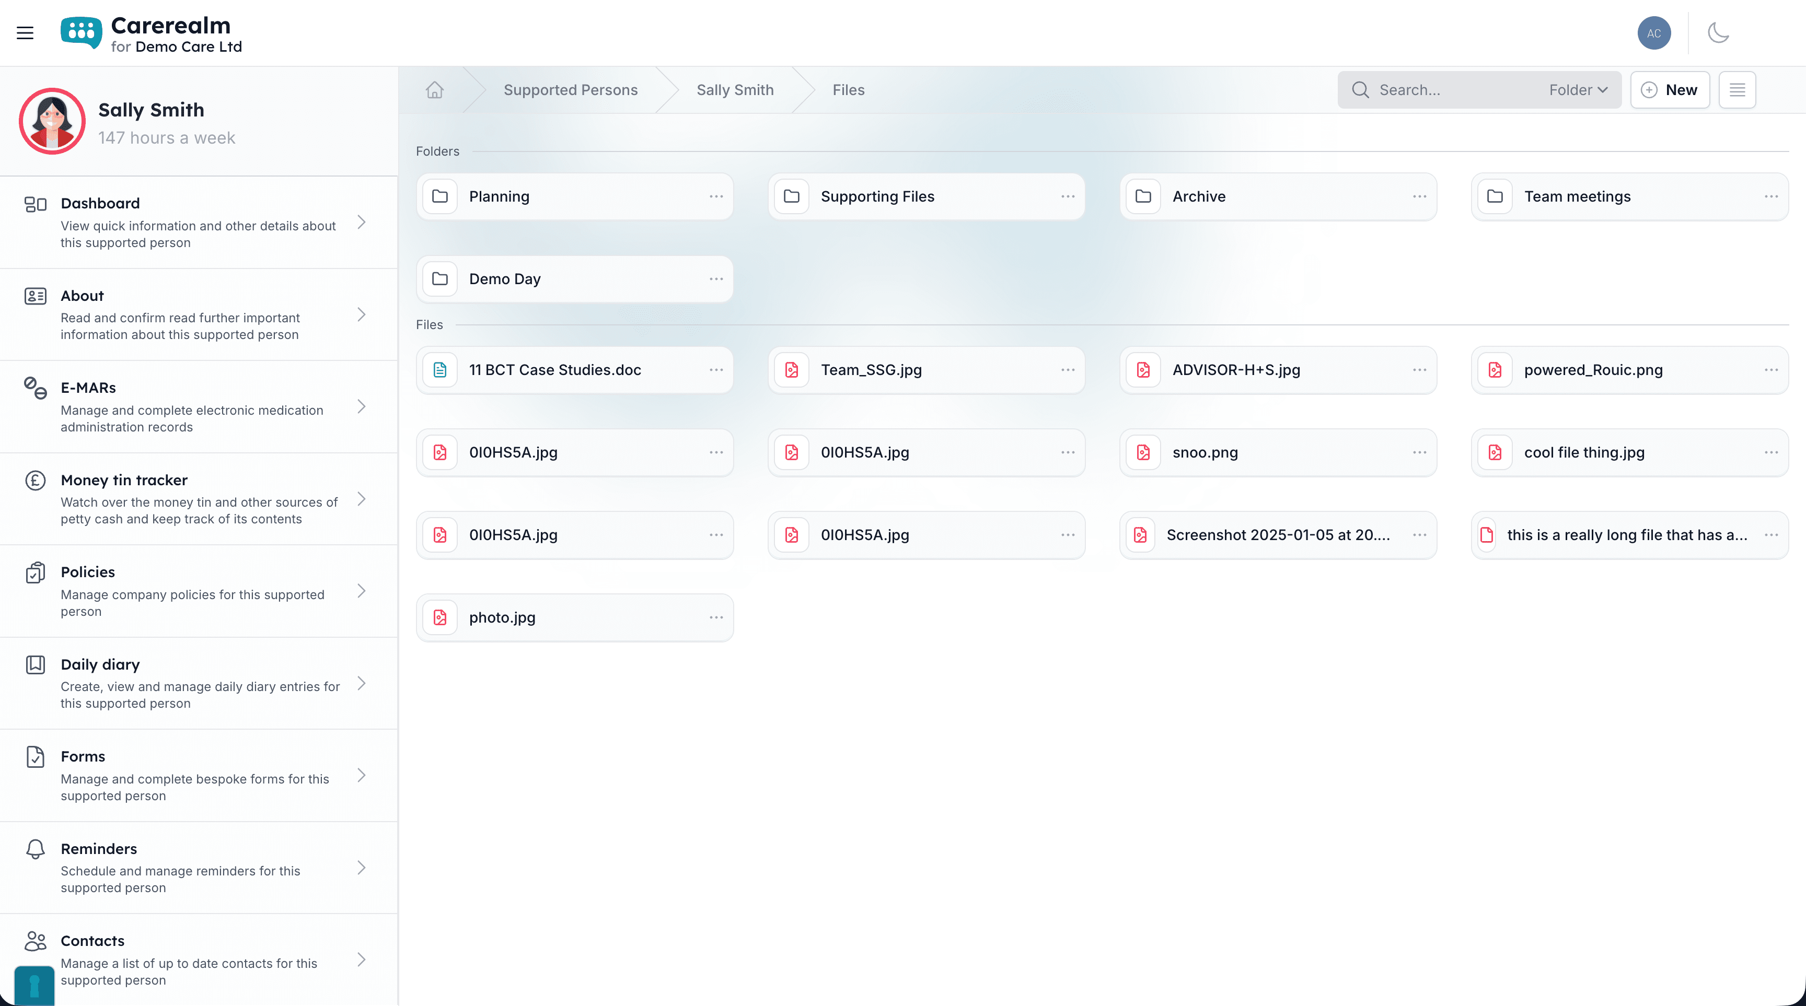This screenshot has height=1006, width=1806.
Task: Open cool file thing.jpg options
Action: (1771, 452)
